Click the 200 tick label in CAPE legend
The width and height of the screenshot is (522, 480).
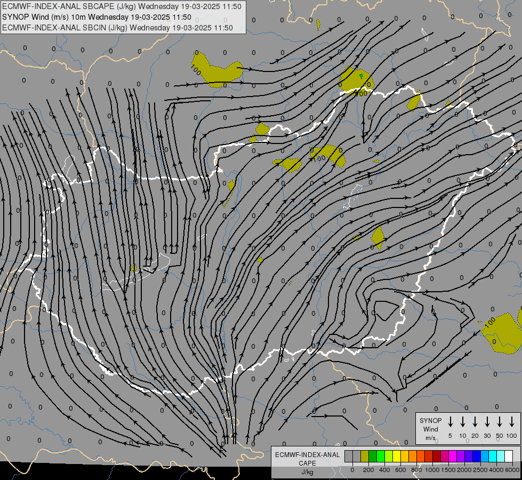(368, 470)
